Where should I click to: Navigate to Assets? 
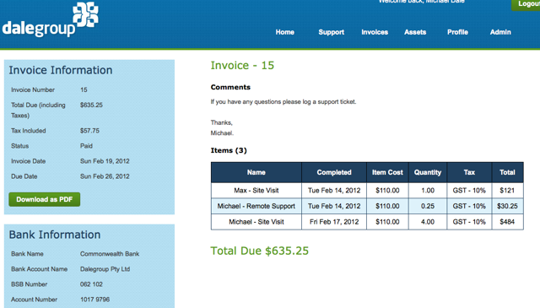(415, 32)
